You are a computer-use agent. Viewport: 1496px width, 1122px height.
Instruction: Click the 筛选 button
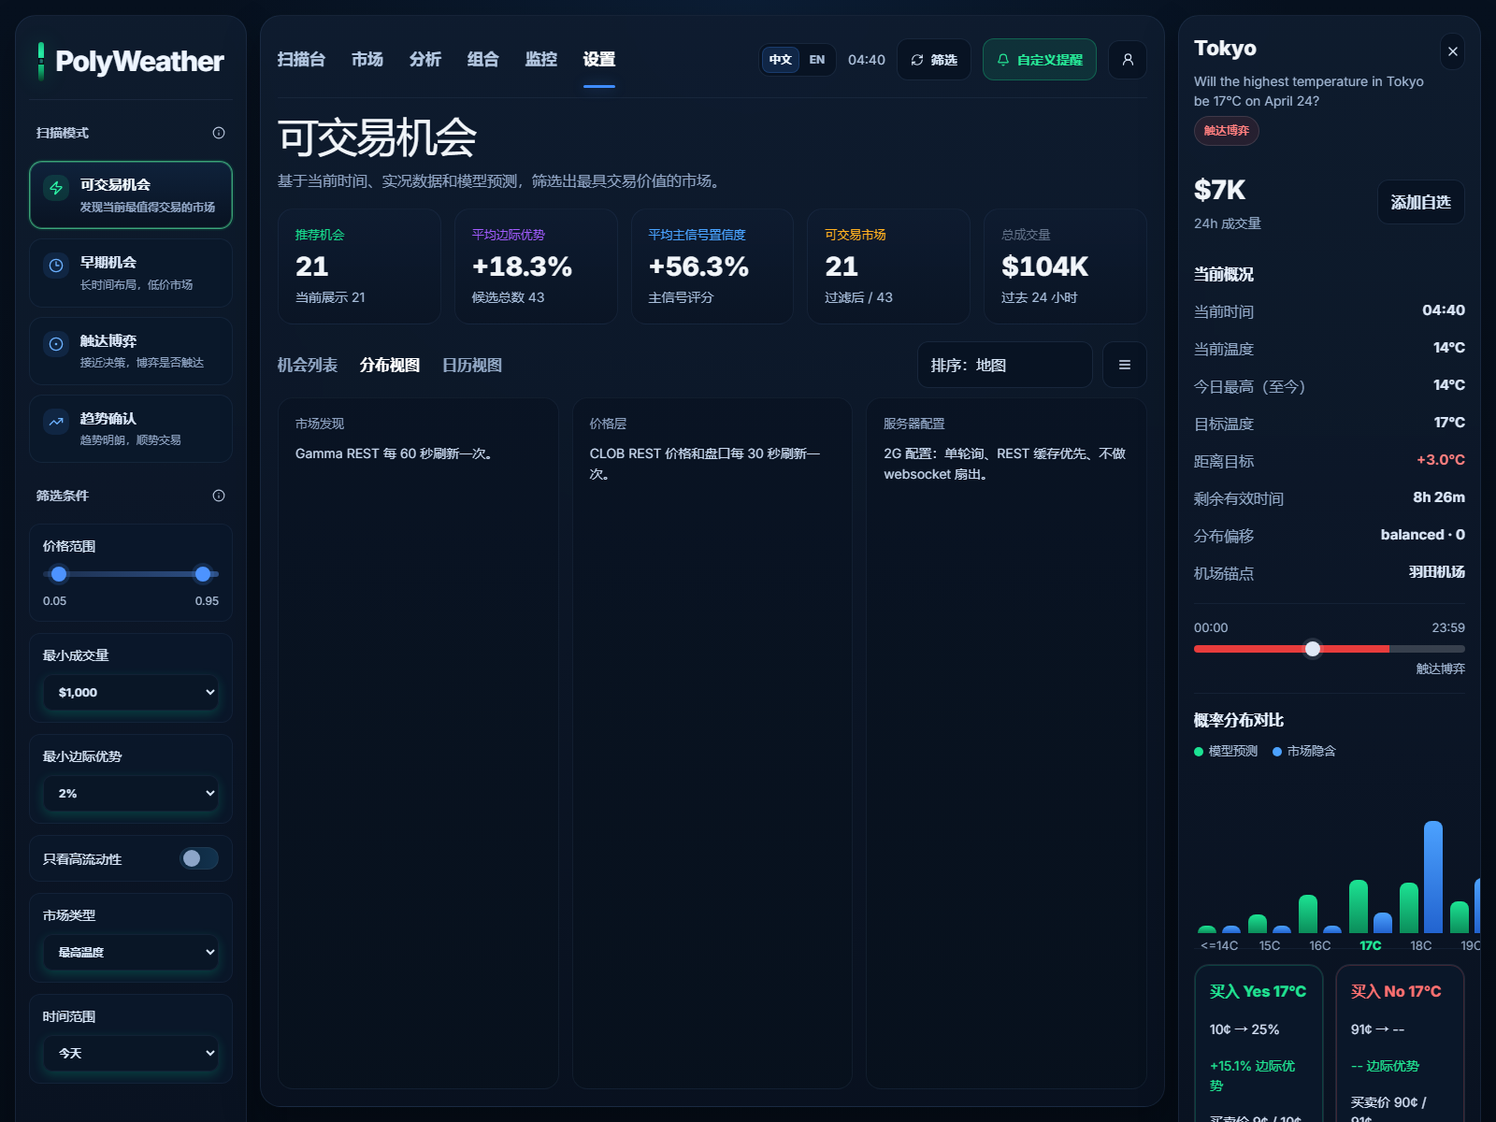click(x=934, y=60)
